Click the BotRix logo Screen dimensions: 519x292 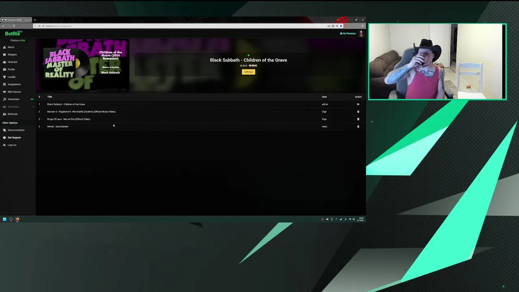coord(13,34)
